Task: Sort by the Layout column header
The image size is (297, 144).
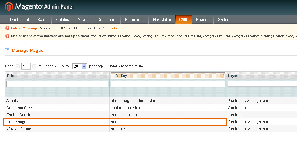Action: point(262,76)
